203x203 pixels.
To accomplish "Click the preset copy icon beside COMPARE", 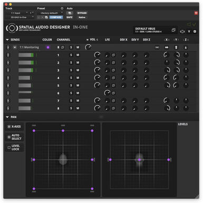I will pos(46,17).
